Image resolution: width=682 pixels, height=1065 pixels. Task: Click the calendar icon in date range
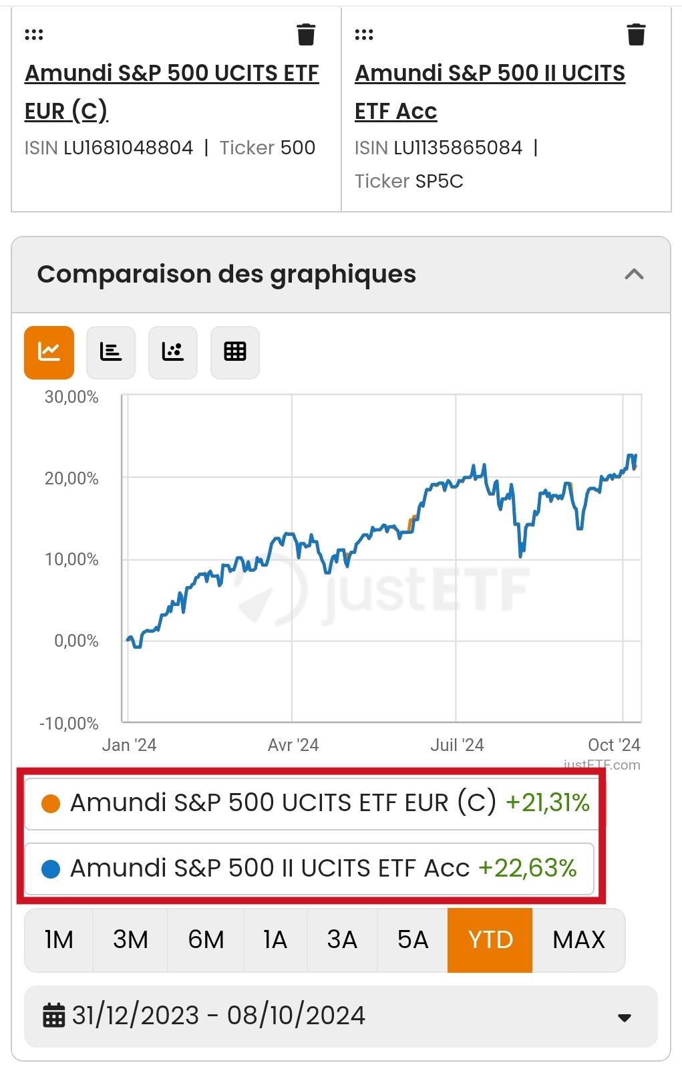tap(54, 1016)
